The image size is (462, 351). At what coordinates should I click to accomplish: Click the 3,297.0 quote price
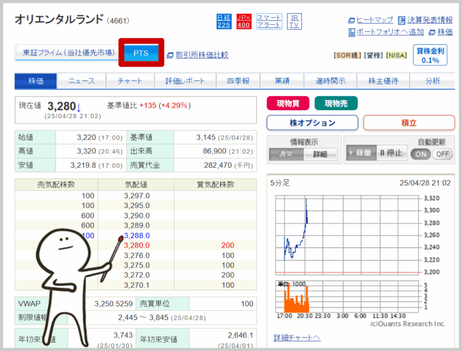click(137, 196)
